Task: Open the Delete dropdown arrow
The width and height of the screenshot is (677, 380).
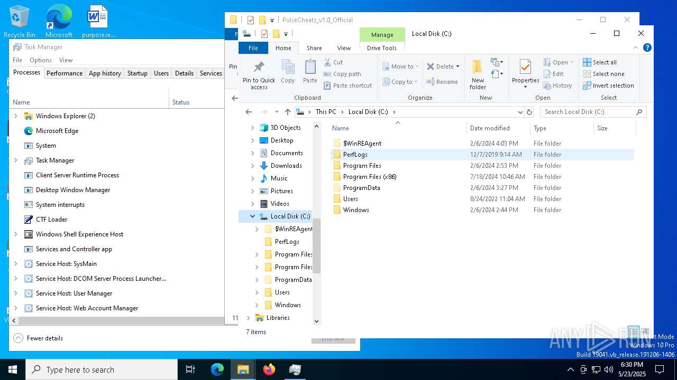Action: [458, 66]
